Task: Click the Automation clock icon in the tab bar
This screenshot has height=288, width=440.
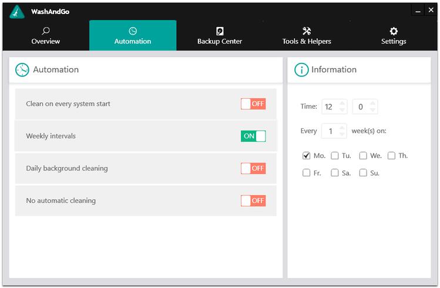Action: 133,31
